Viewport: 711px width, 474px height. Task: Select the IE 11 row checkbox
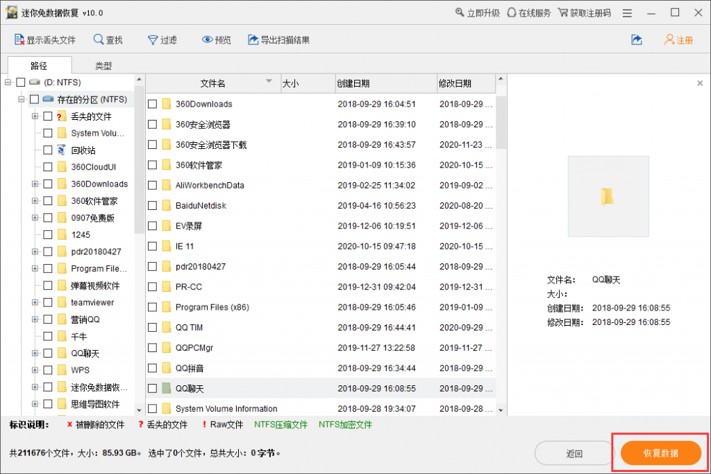[153, 246]
